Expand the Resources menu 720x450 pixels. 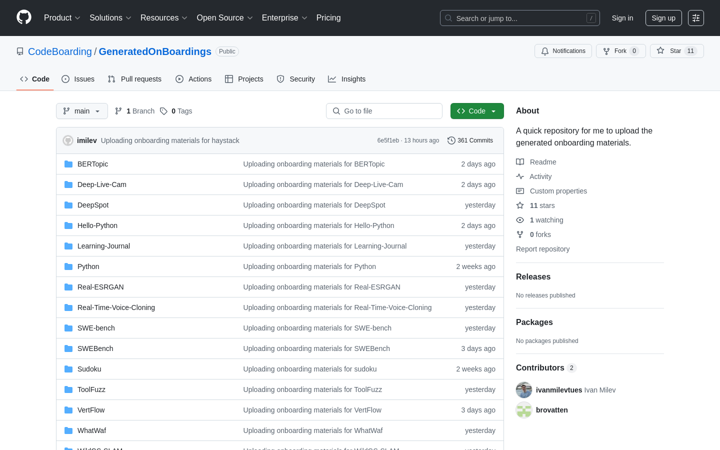click(164, 18)
